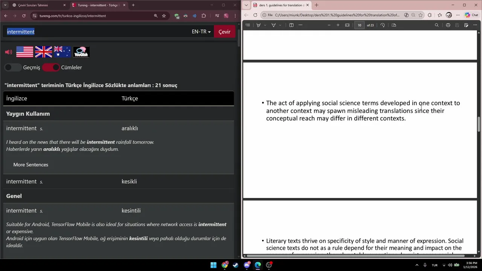482x271 pixels.
Task: Bookmark the Tureng page with the star
Action: 164,16
